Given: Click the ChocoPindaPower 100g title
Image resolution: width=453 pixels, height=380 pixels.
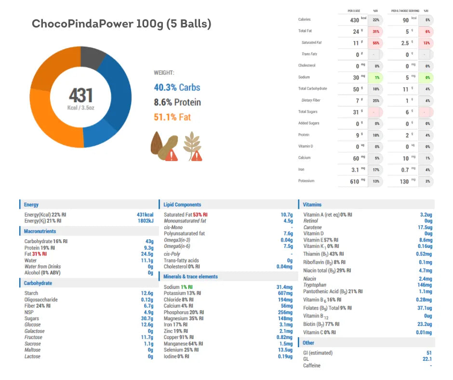Looking at the screenshot, I should [121, 24].
